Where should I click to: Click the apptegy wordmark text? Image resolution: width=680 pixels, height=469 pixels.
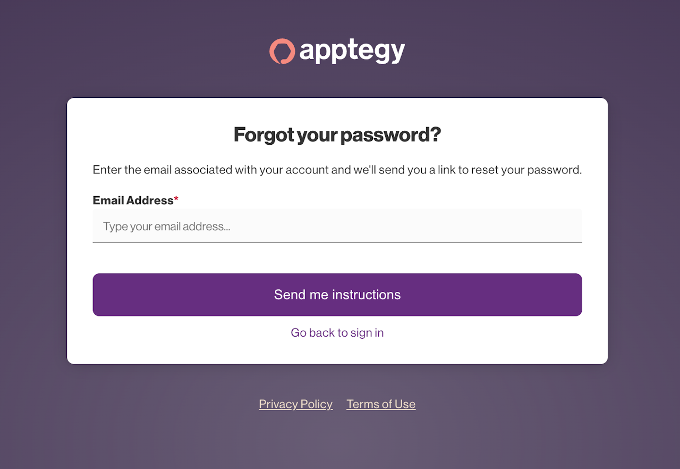click(x=352, y=52)
